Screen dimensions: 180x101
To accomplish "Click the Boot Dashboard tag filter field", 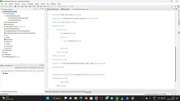I will [22, 71].
